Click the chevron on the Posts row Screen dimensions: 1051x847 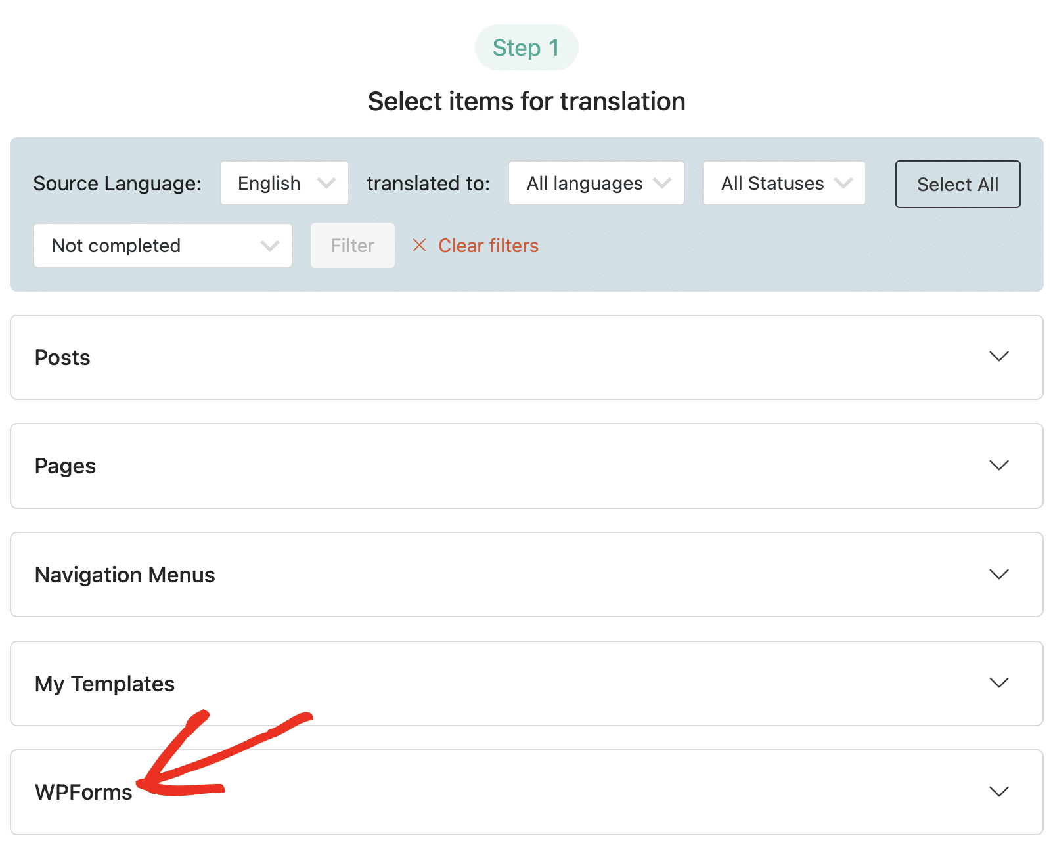(998, 357)
